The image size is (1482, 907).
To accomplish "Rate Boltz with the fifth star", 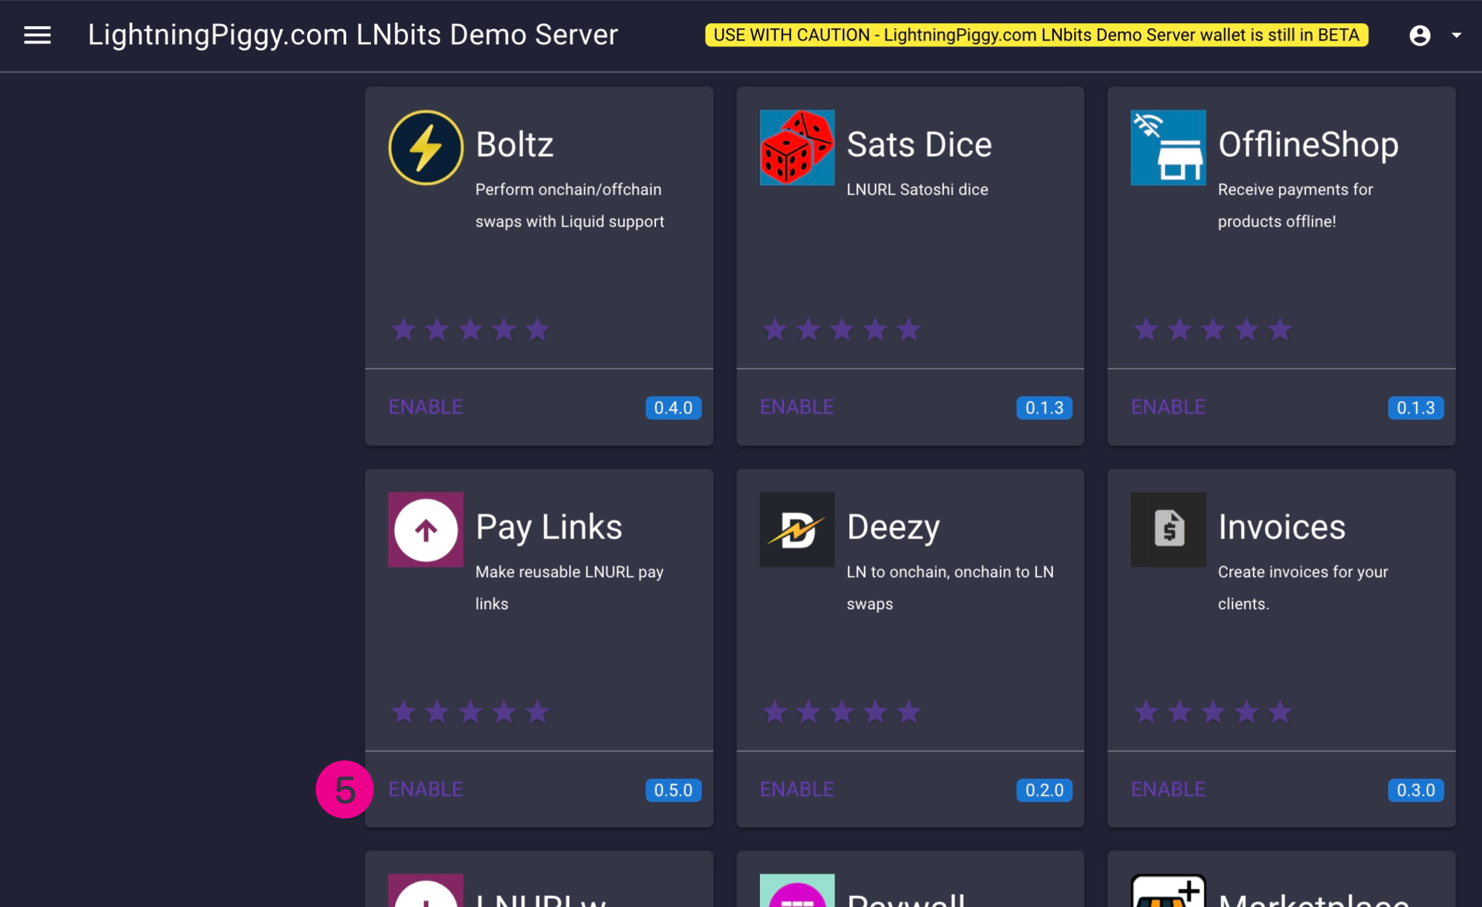I will tap(537, 330).
